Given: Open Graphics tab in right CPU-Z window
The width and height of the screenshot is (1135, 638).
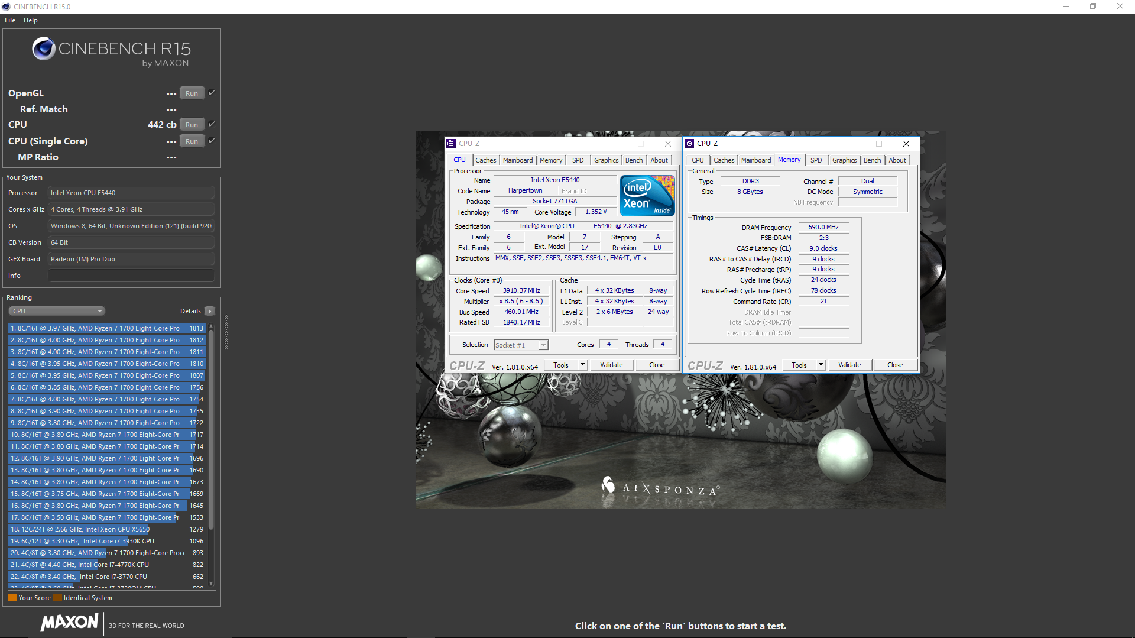Looking at the screenshot, I should point(844,160).
